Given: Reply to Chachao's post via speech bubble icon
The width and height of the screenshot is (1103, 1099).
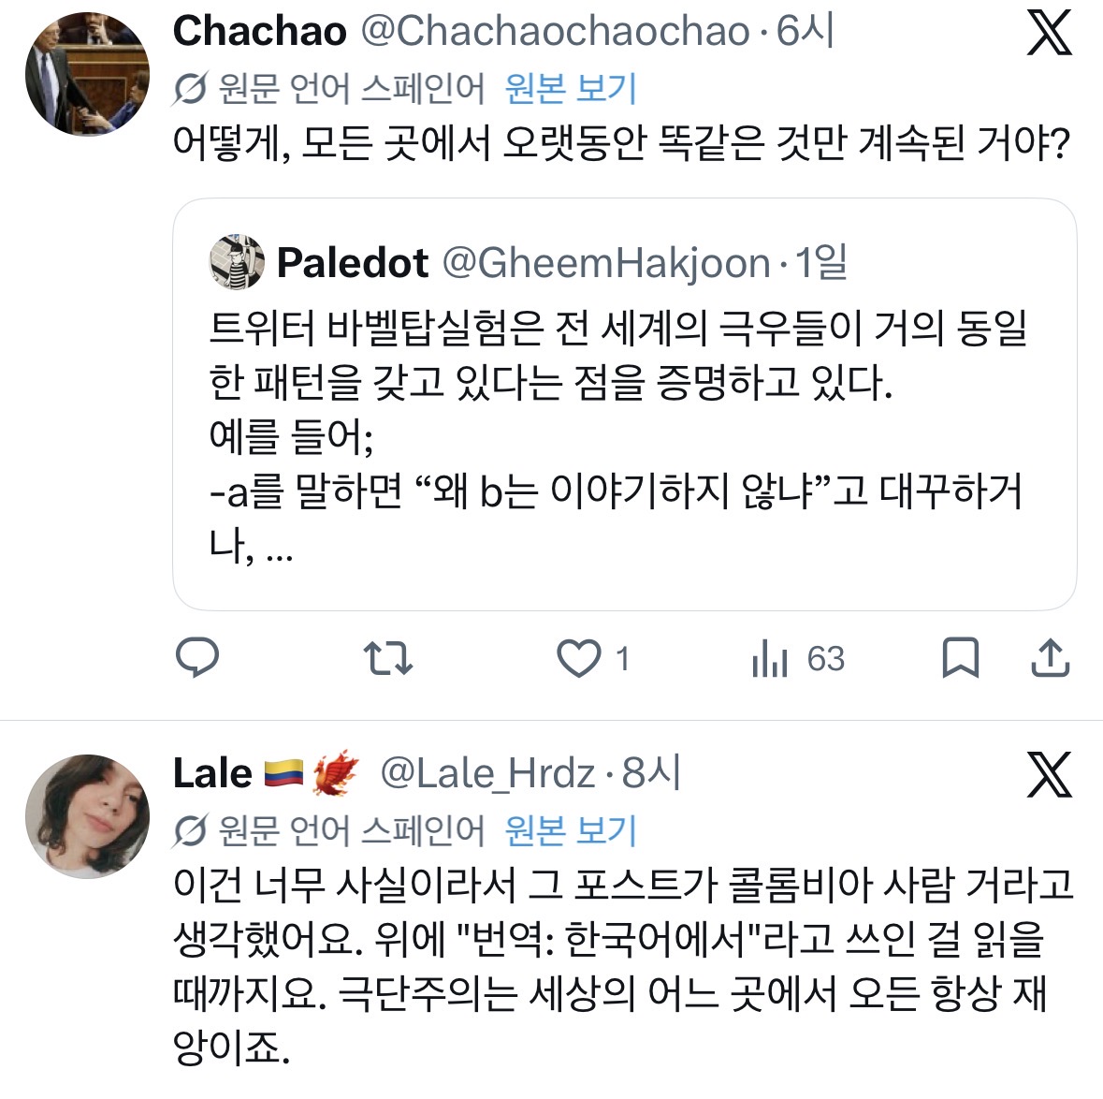Looking at the screenshot, I should (x=197, y=658).
